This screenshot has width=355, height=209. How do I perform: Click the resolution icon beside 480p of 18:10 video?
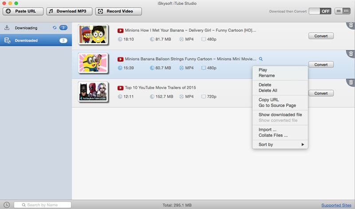(204, 39)
